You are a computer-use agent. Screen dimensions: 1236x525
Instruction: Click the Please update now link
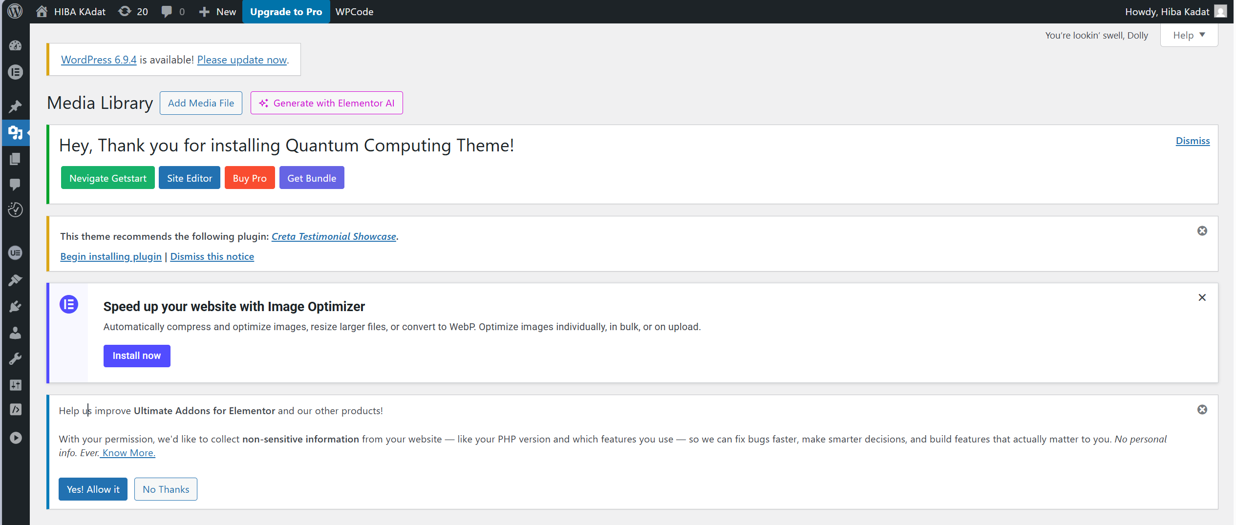pyautogui.click(x=242, y=60)
